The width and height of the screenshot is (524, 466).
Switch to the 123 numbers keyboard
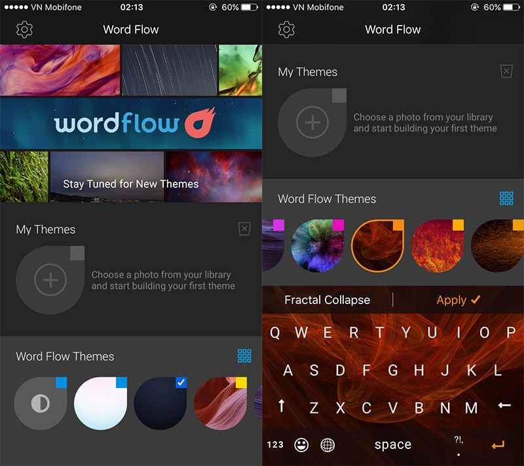point(275,445)
